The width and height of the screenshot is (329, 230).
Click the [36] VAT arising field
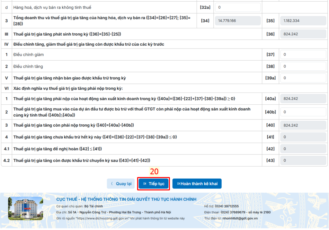[x=303, y=34]
